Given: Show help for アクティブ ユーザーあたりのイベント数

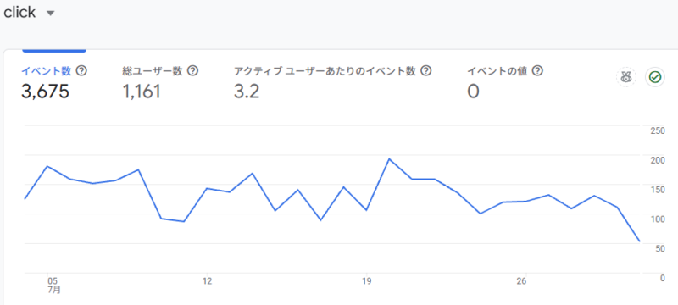Looking at the screenshot, I should 426,70.
